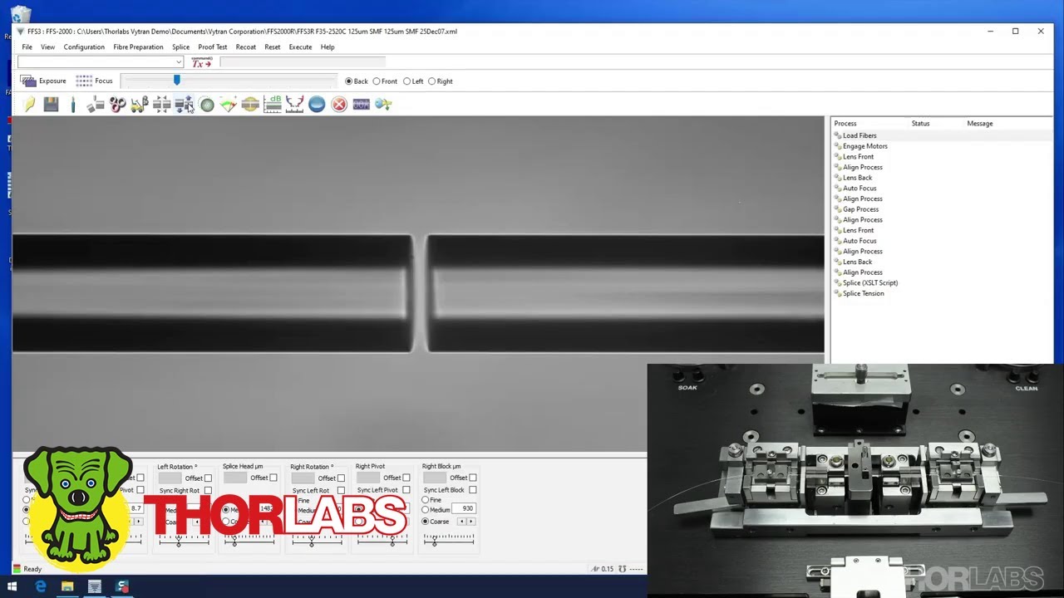Click the Gap Process step
Screen dimensions: 1064x598
click(860, 209)
